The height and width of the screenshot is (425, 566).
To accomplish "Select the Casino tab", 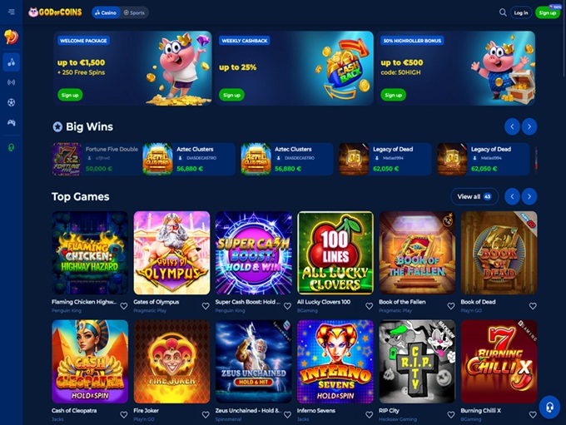I will click(x=106, y=12).
